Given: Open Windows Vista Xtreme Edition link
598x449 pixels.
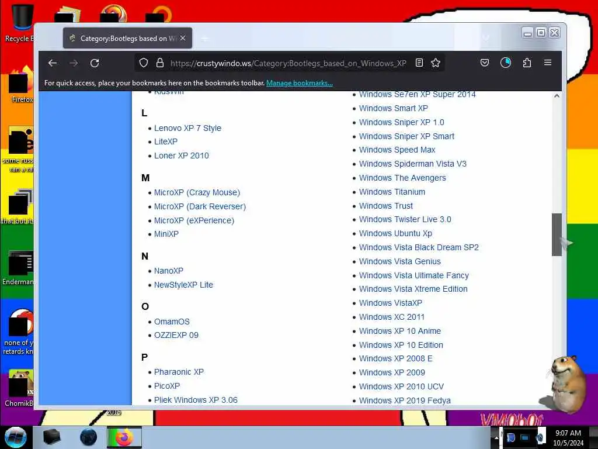Looking at the screenshot, I should tap(413, 289).
